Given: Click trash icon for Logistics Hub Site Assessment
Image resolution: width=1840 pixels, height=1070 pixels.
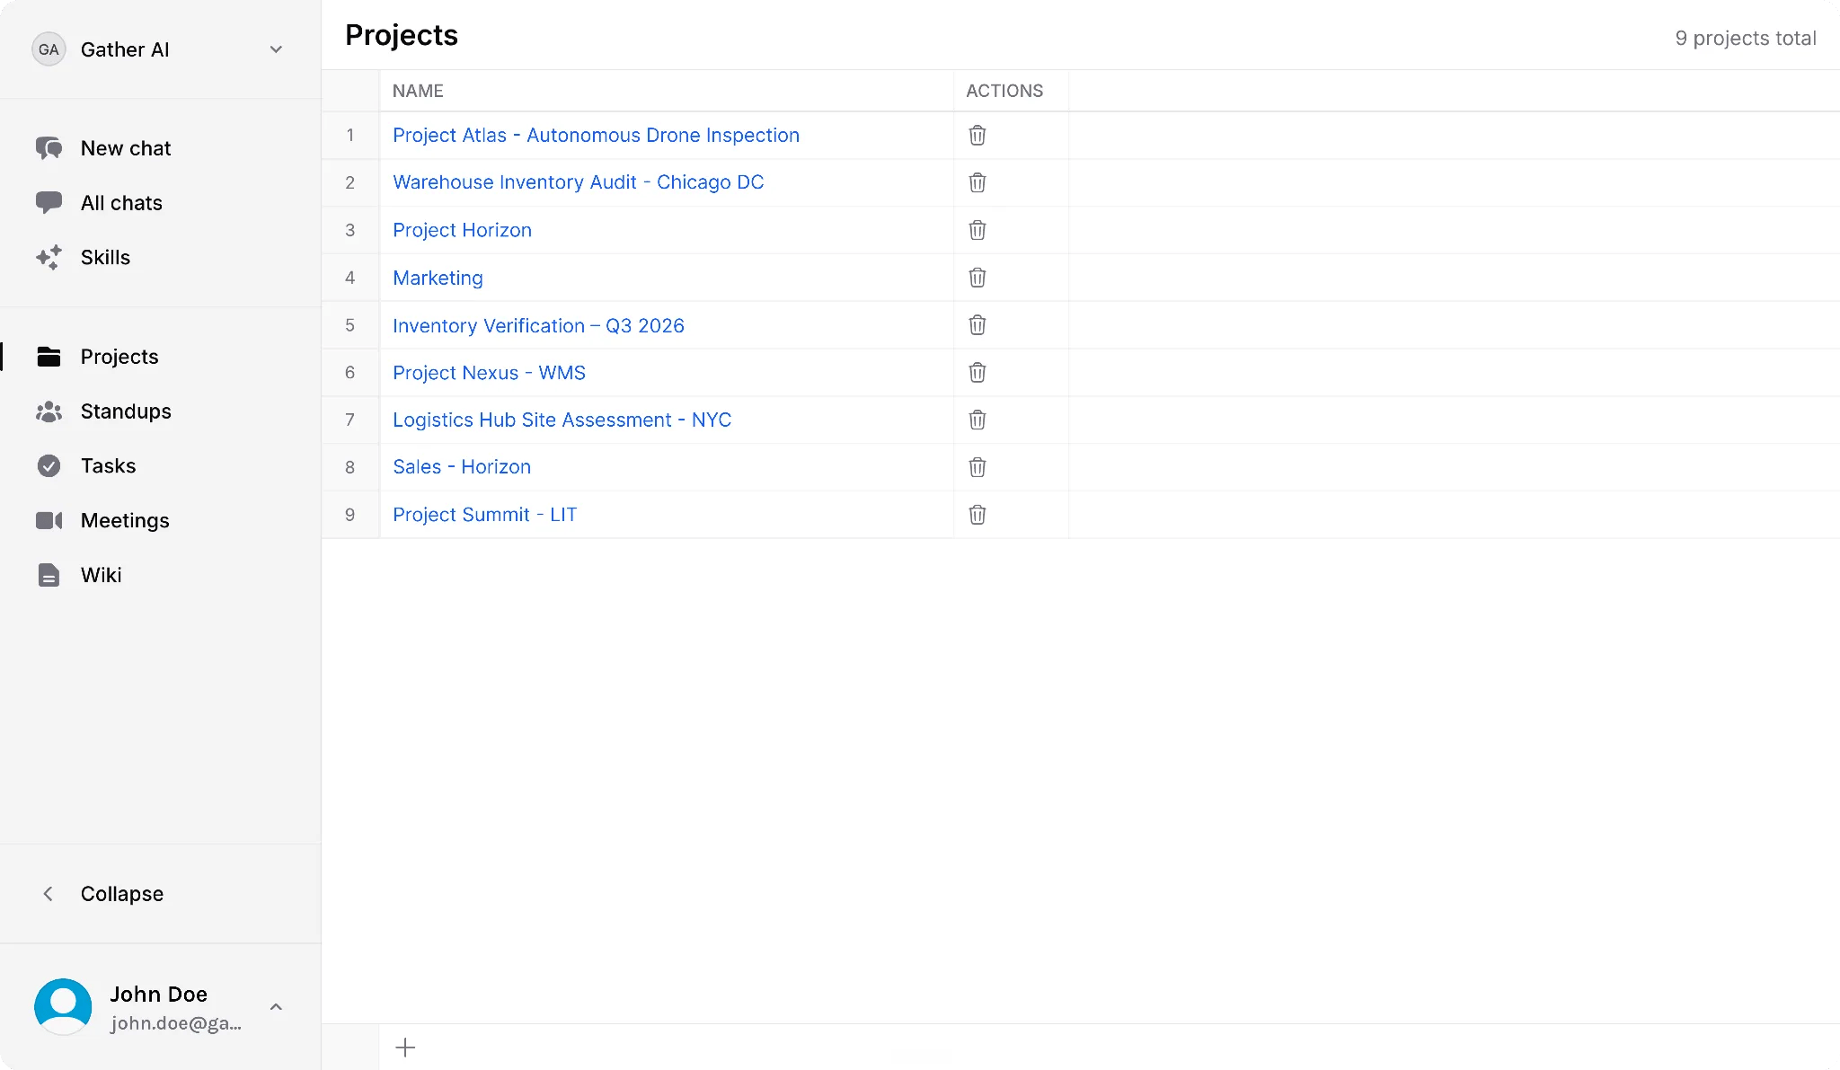Looking at the screenshot, I should 977,420.
